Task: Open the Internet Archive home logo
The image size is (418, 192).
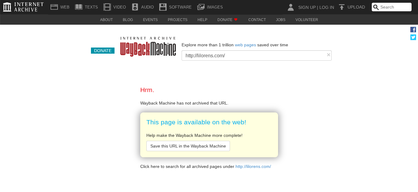Action: click(x=23, y=7)
